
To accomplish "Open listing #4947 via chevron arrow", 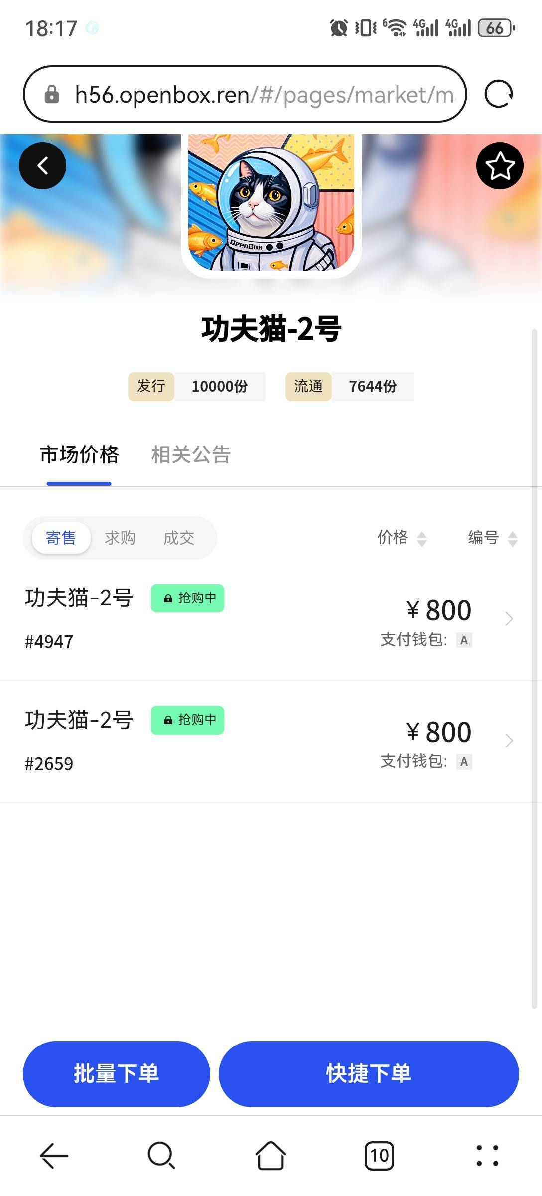I will [509, 618].
